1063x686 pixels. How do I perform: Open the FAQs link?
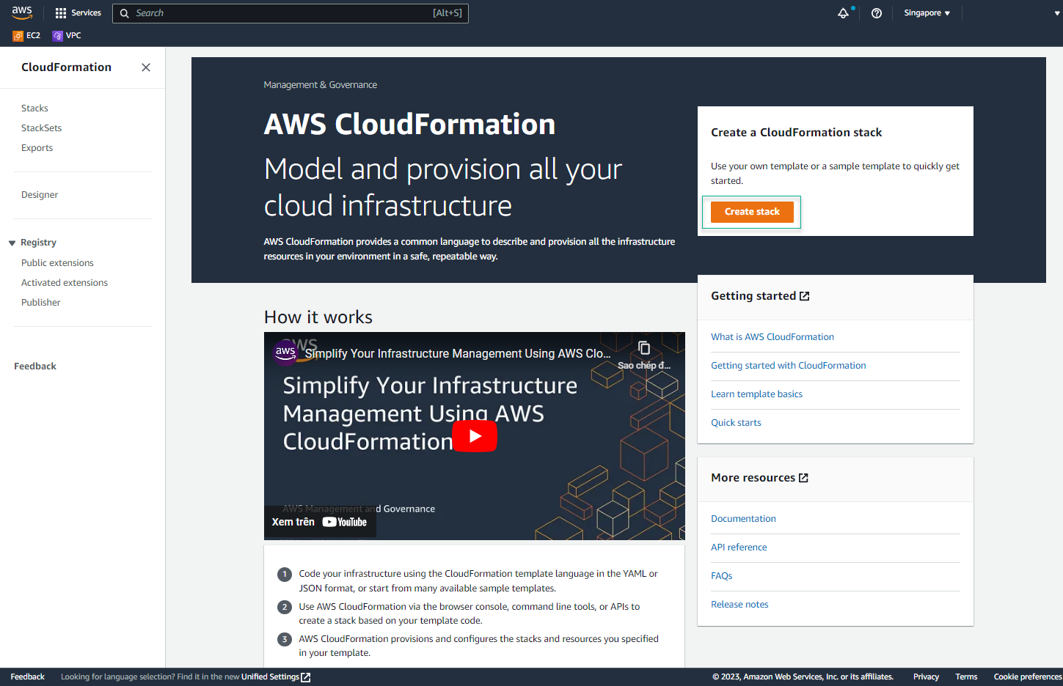(x=721, y=576)
